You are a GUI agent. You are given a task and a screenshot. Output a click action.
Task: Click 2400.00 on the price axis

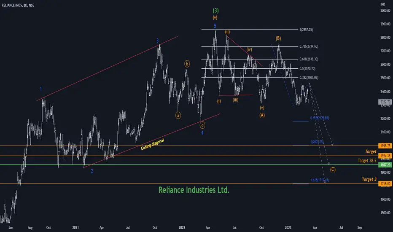point(385,92)
